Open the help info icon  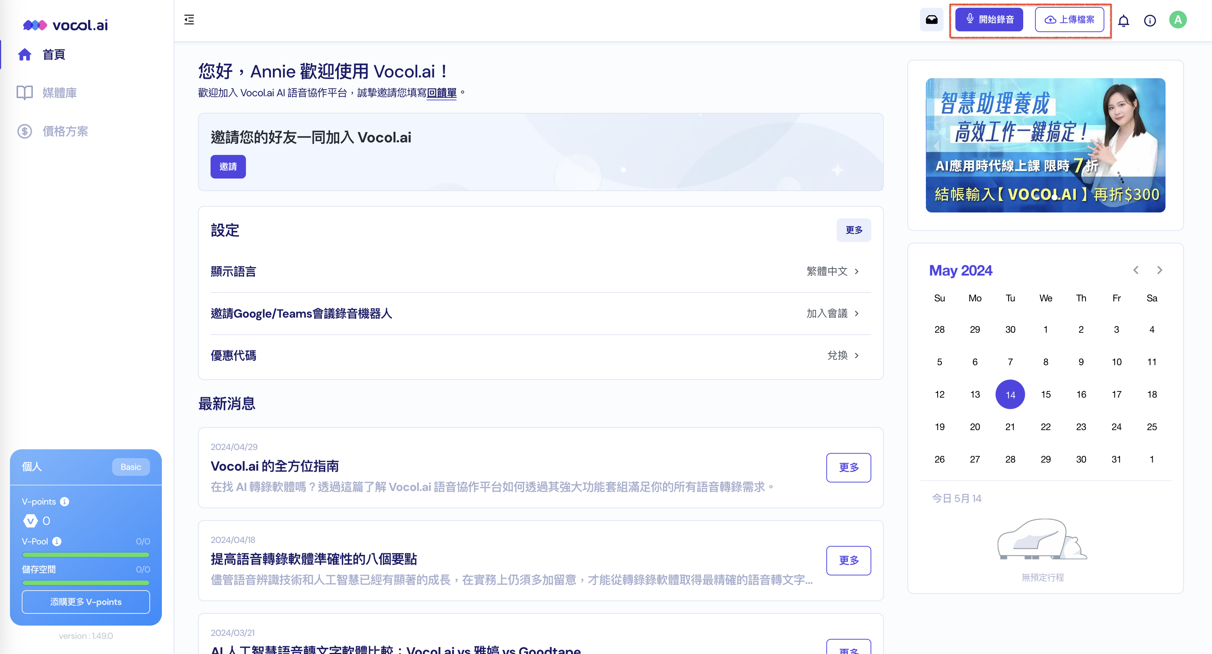pyautogui.click(x=1150, y=20)
